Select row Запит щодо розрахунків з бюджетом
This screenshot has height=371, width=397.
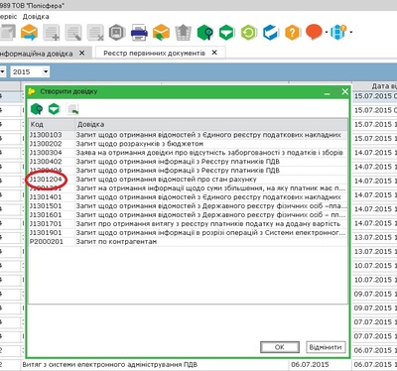[188, 144]
